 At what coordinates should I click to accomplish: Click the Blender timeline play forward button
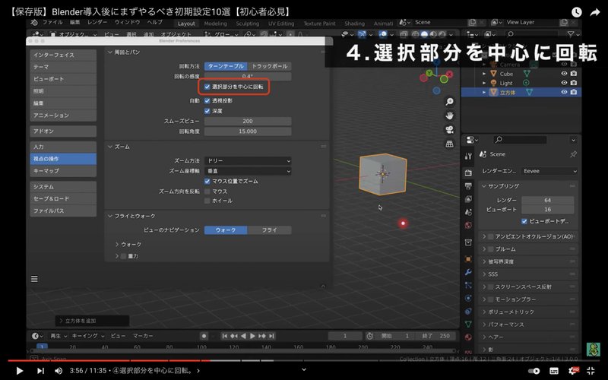click(253, 336)
